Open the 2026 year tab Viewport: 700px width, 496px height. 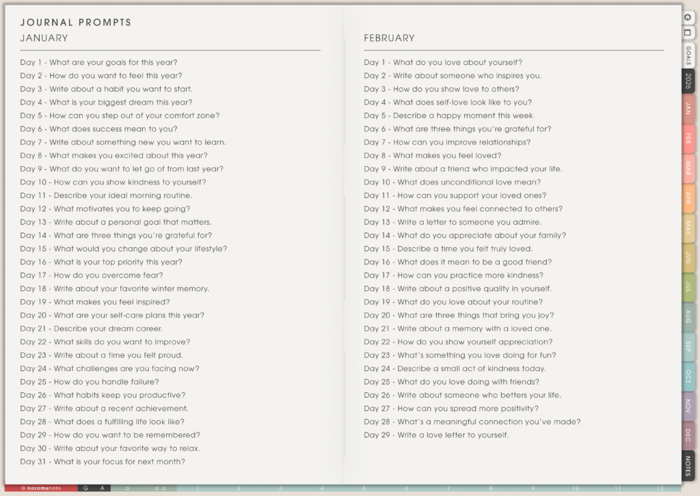[x=688, y=81]
